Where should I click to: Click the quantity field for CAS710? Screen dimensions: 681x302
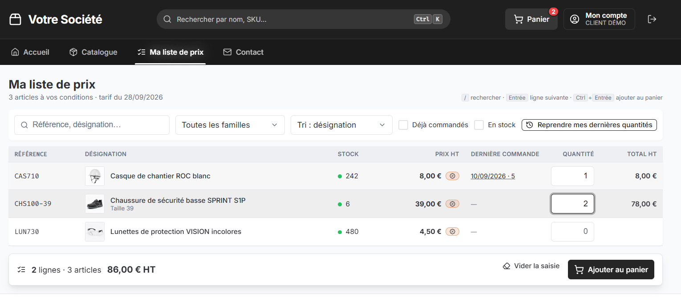(x=572, y=176)
